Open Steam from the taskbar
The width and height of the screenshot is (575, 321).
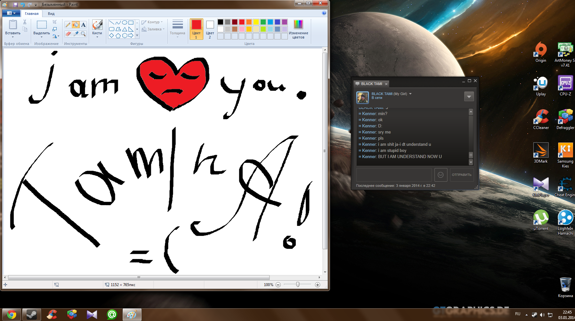tap(31, 315)
